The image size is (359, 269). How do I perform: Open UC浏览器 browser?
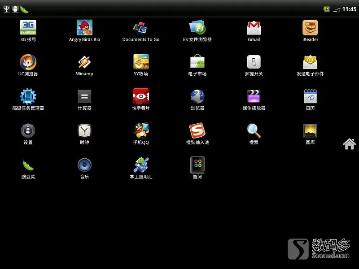point(28,65)
